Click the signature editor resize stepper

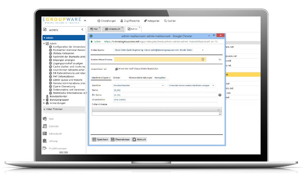coord(220,114)
